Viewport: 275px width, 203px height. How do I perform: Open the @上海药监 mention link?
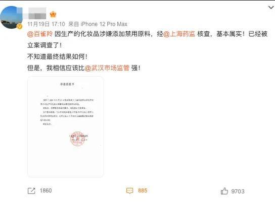[179, 34]
